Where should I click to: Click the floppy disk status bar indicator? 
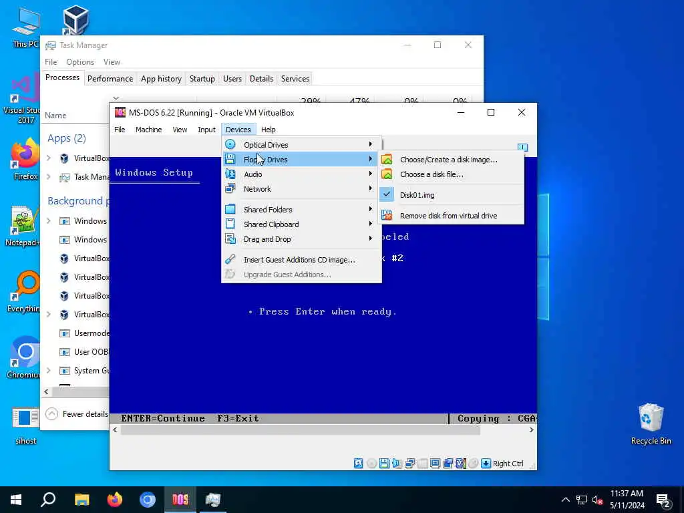(x=384, y=464)
